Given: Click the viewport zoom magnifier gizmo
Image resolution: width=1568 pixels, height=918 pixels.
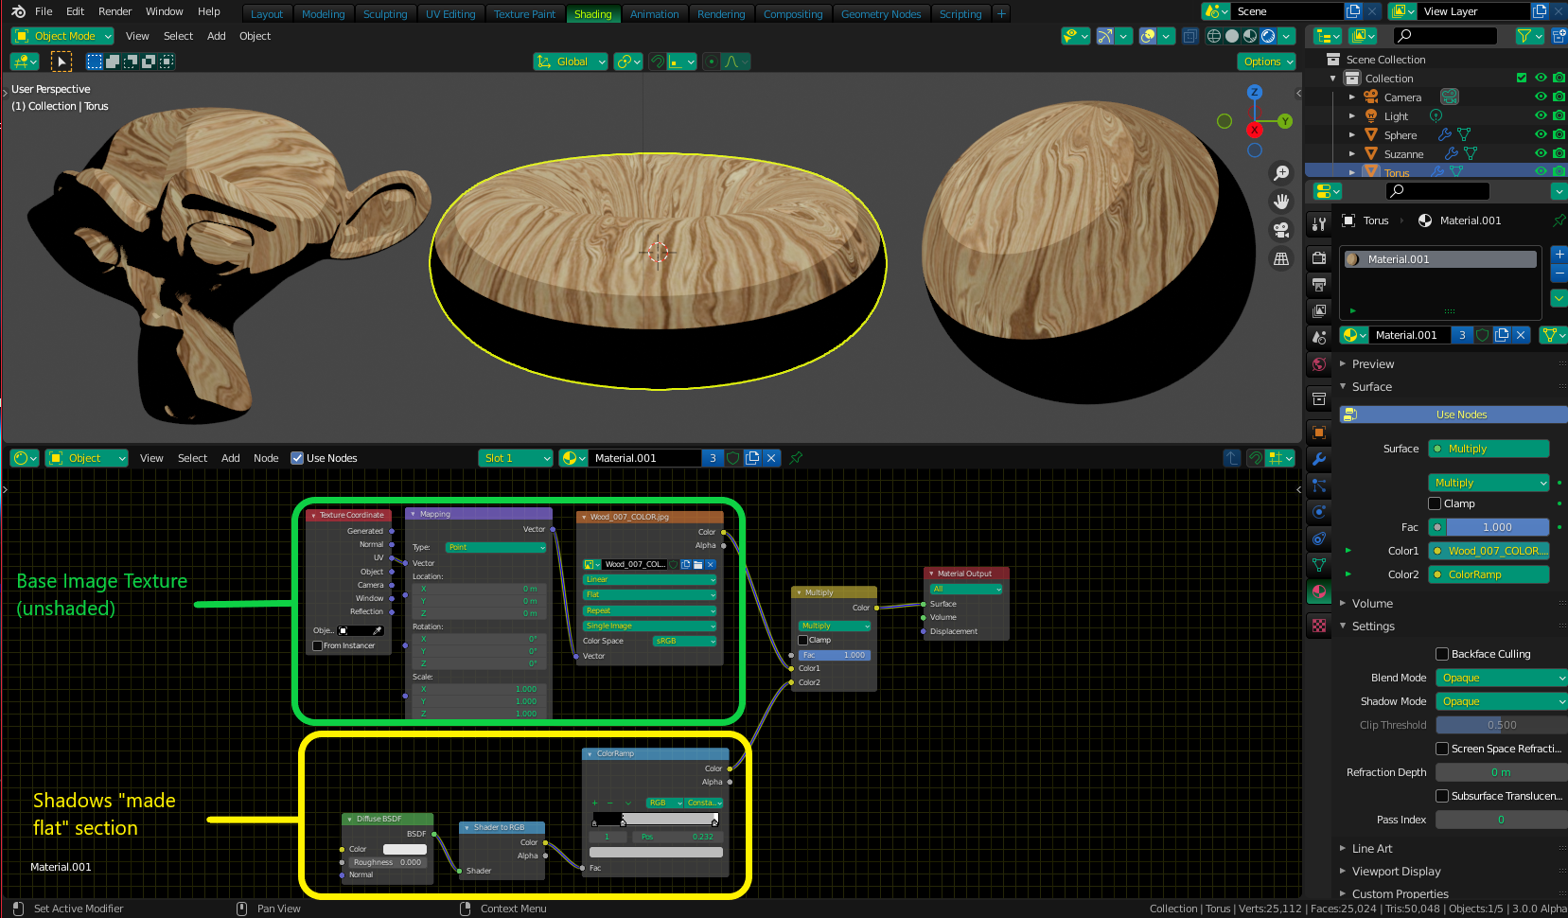Looking at the screenshot, I should 1281,173.
